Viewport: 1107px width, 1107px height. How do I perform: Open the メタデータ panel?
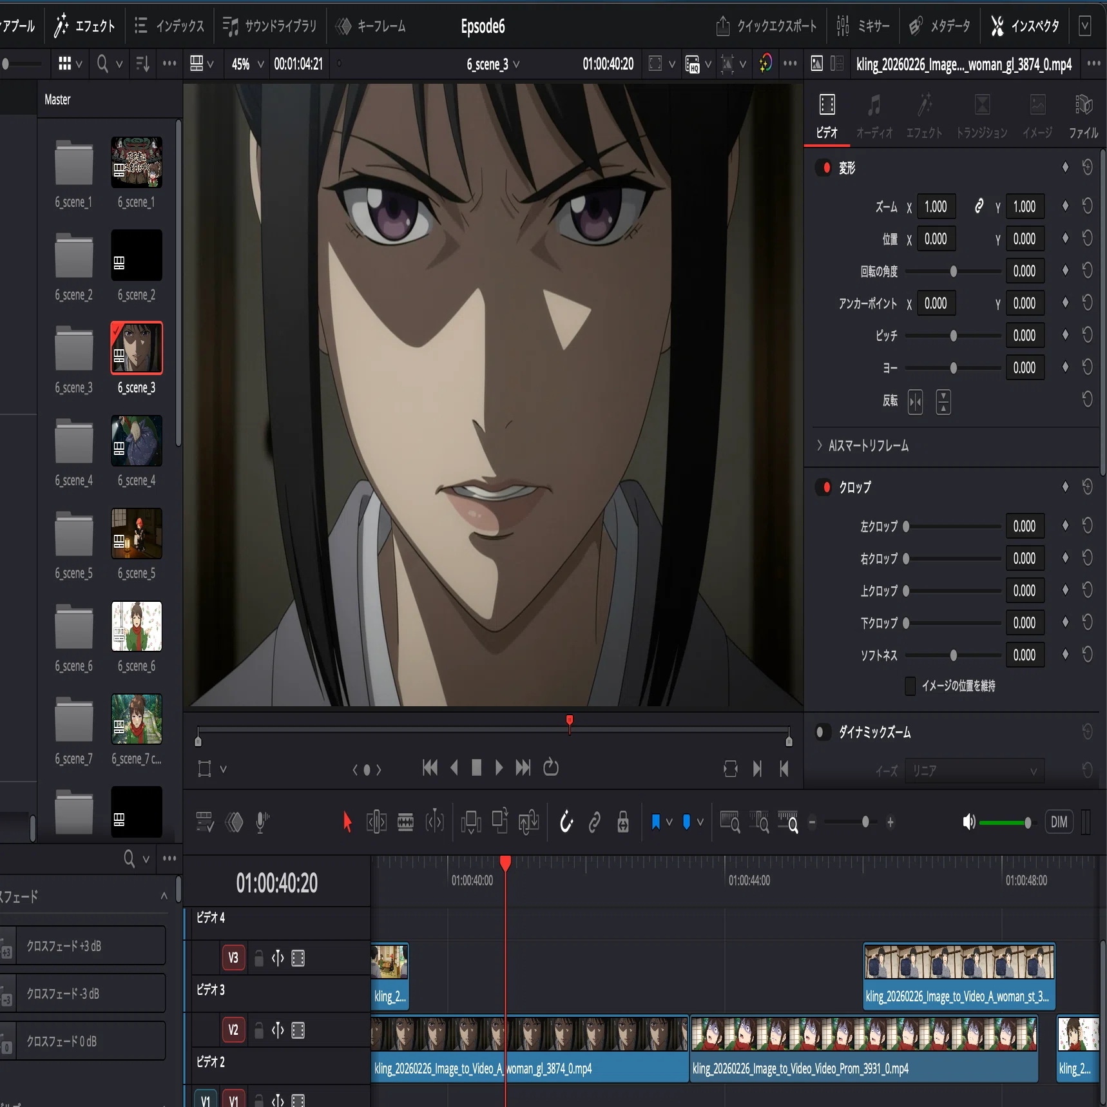[939, 26]
